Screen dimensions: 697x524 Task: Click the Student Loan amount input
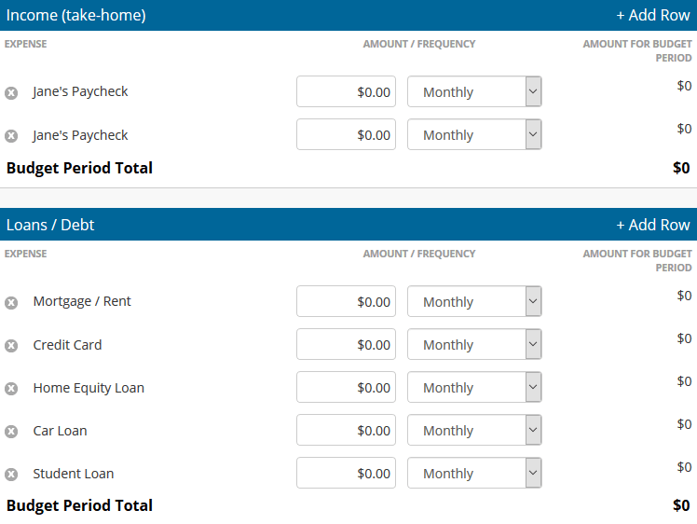(x=346, y=473)
